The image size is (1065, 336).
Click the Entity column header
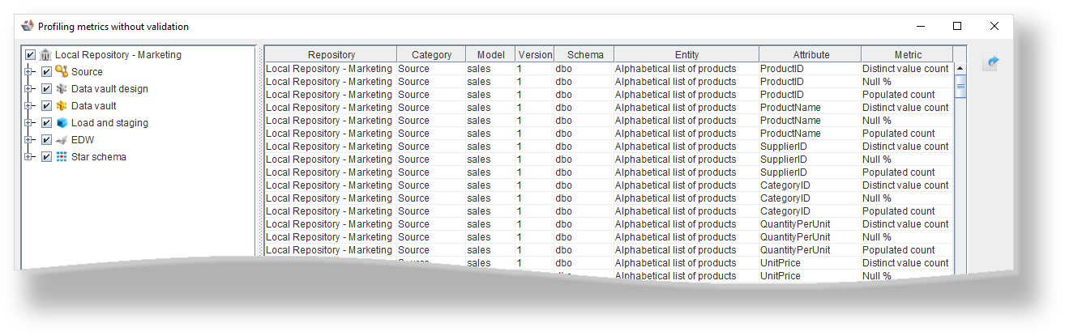686,55
